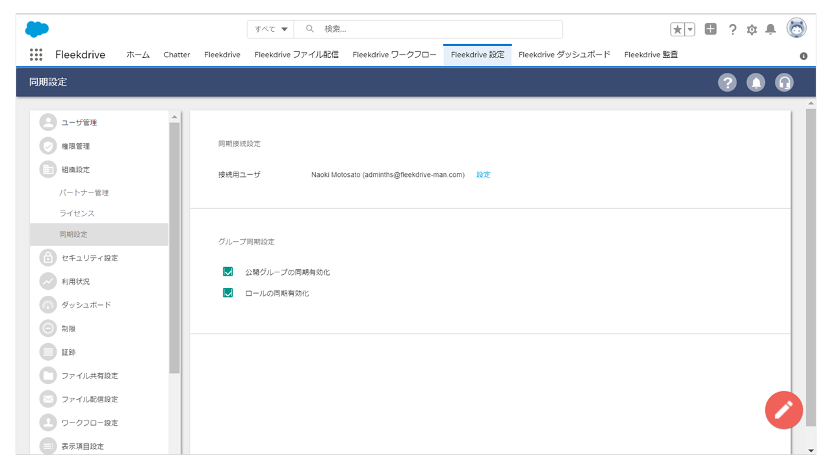The height and width of the screenshot is (468, 832).
Task: Click the グループ同期設定 section heading
Action: coord(246,242)
